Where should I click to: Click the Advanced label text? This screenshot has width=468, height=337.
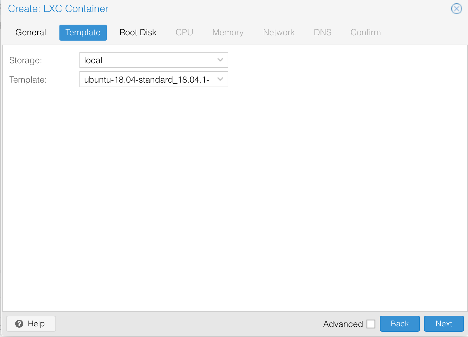pos(343,324)
